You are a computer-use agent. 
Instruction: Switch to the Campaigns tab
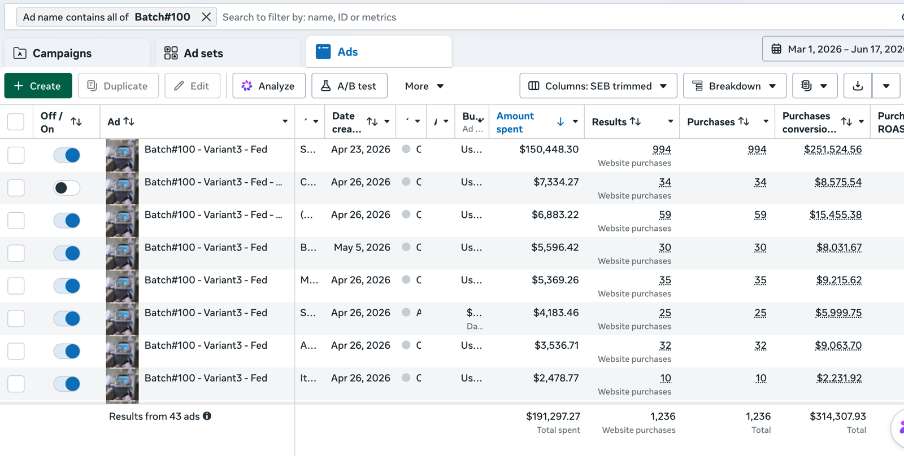[77, 53]
